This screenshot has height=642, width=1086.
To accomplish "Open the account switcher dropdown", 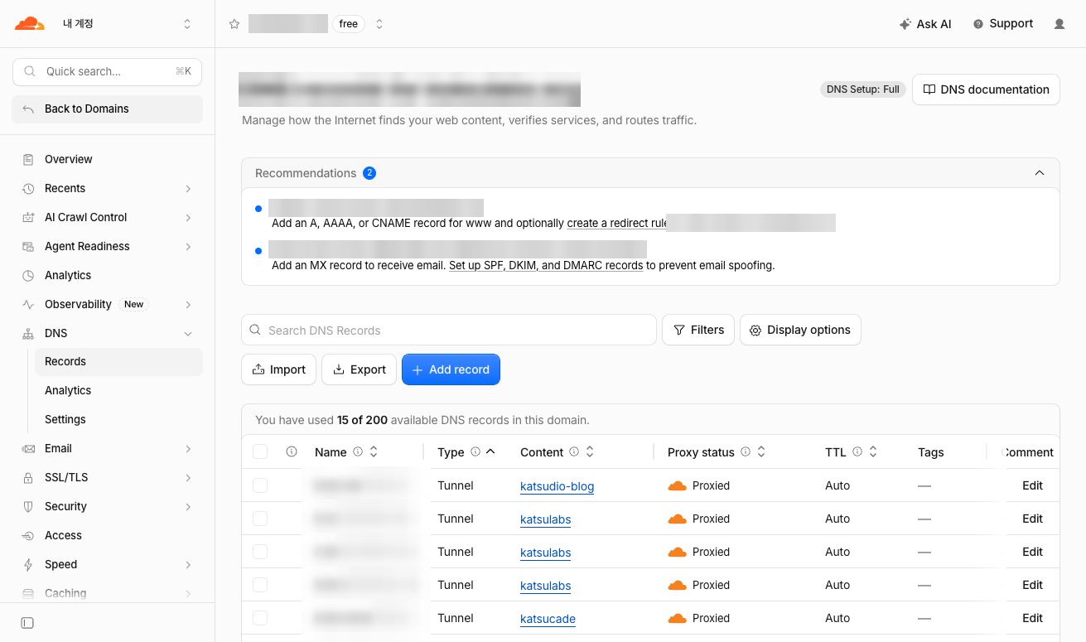I will tap(187, 24).
